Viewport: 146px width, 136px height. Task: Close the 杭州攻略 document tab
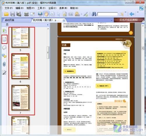tap(64, 21)
